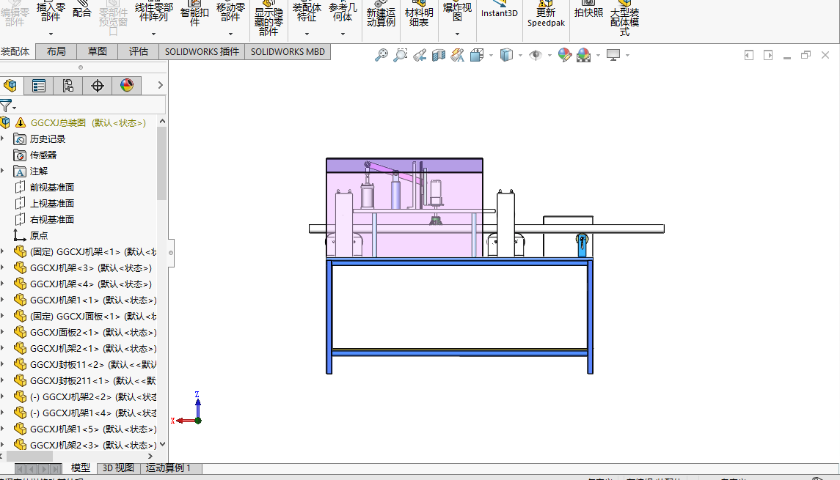Switch to 布局 ribbon tab
840x480 pixels.
pyautogui.click(x=56, y=51)
